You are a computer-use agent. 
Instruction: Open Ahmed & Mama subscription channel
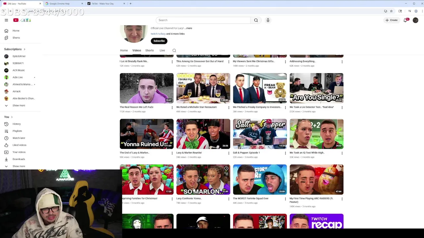click(x=22, y=84)
